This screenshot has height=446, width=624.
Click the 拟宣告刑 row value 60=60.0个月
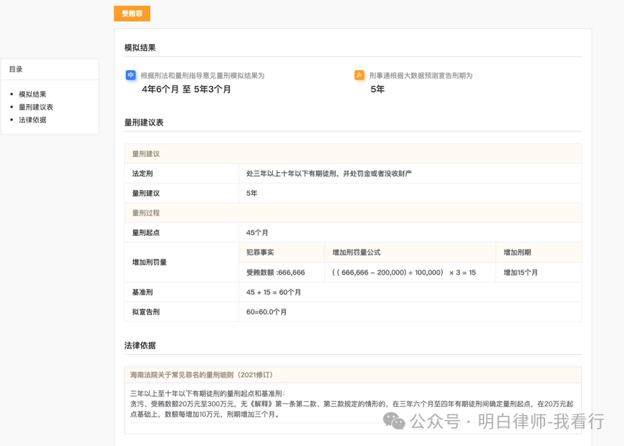(263, 312)
